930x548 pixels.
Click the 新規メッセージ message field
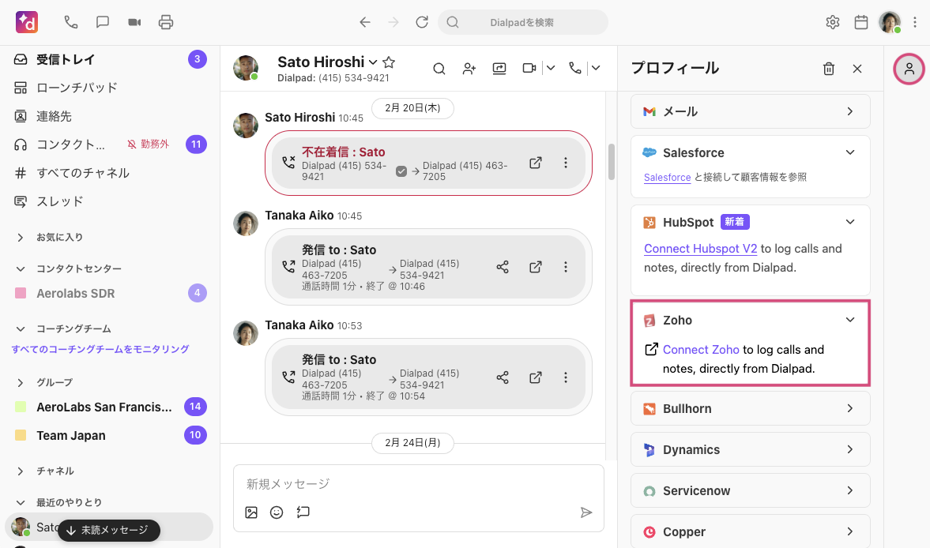click(418, 484)
